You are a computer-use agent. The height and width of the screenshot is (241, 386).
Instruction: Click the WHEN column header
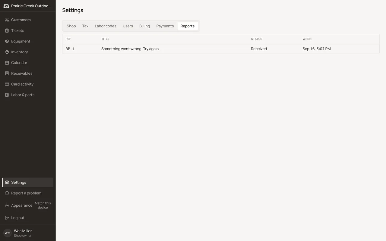(x=307, y=39)
